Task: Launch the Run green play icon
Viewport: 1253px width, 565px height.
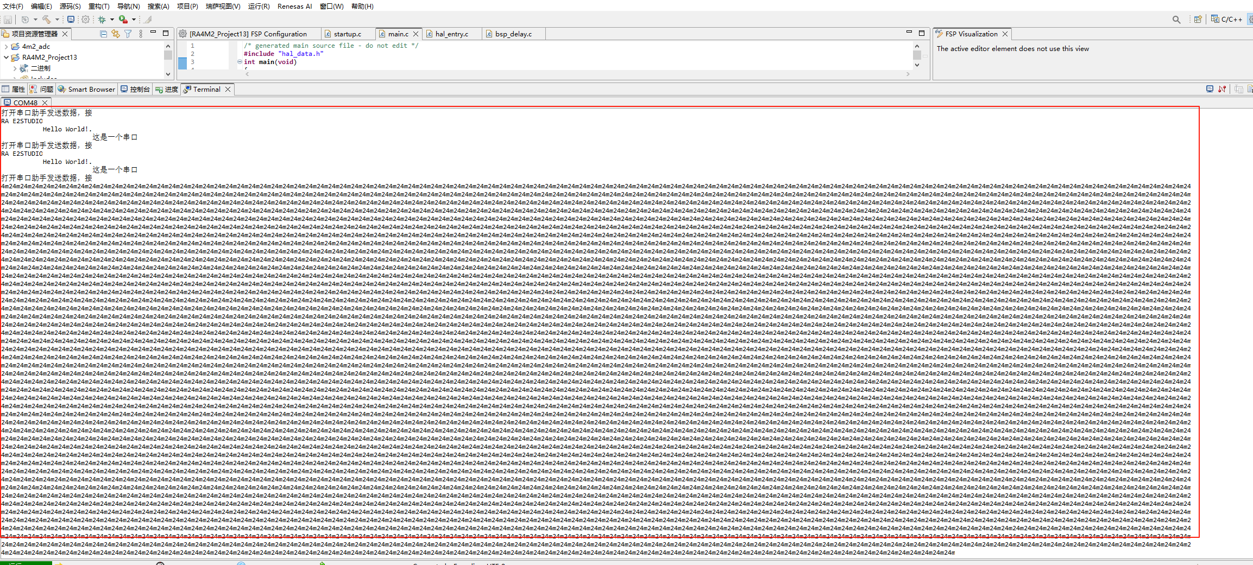Action: [x=122, y=20]
